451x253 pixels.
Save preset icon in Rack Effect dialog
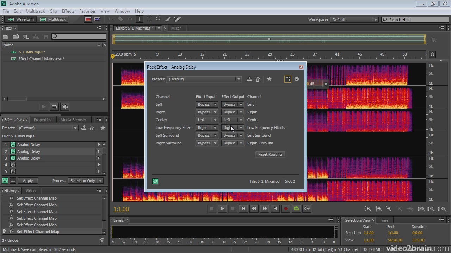pos(249,79)
